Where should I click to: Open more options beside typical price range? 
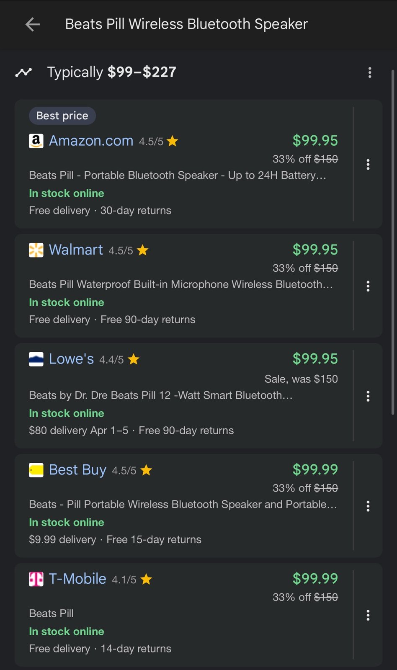pos(369,72)
